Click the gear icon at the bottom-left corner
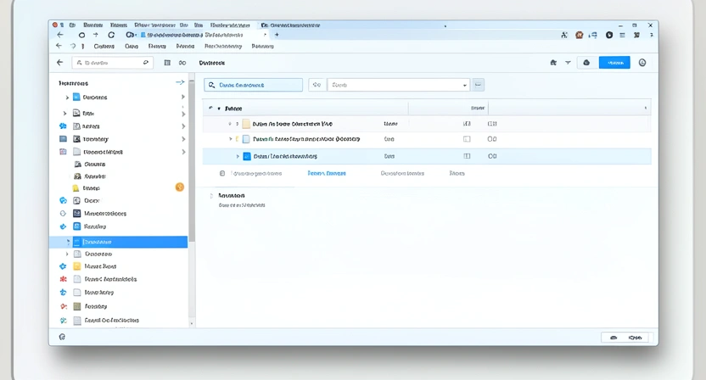The height and width of the screenshot is (380, 706). pos(62,337)
